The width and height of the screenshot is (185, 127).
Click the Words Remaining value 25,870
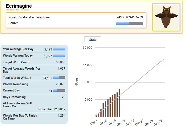coord(61,84)
